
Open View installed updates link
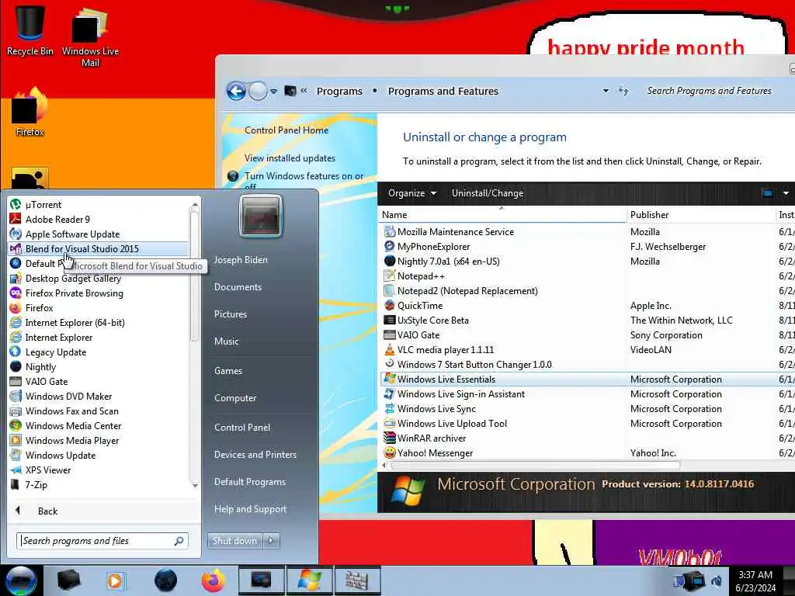[x=290, y=158]
